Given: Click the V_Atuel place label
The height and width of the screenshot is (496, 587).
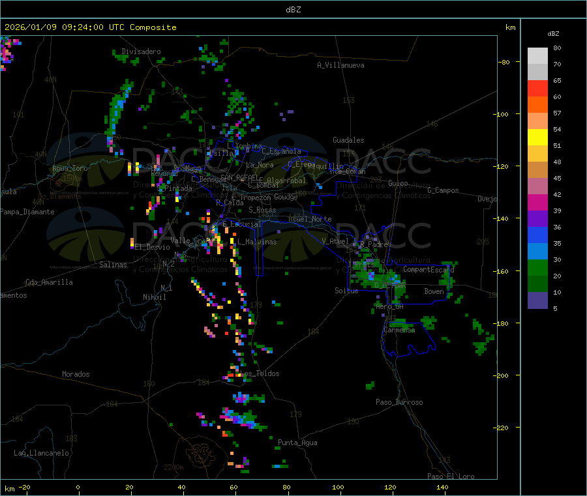Looking at the screenshot, I should [335, 241].
